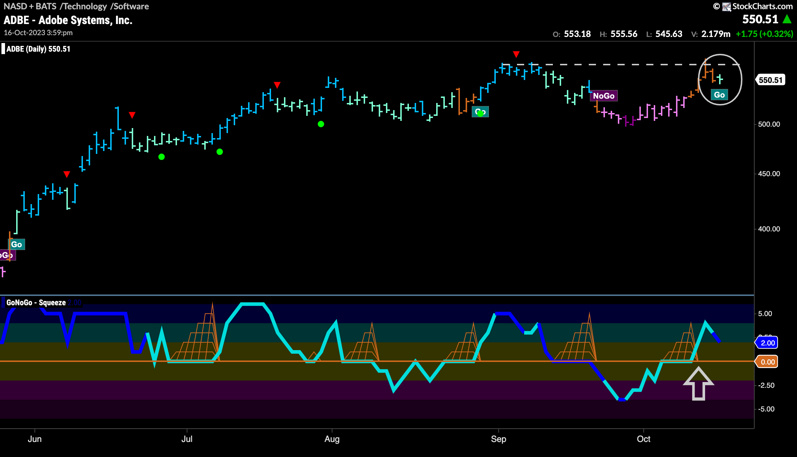Image resolution: width=797 pixels, height=457 pixels.
Task: Click the 550.51 price tag on the axis
Action: coord(770,80)
